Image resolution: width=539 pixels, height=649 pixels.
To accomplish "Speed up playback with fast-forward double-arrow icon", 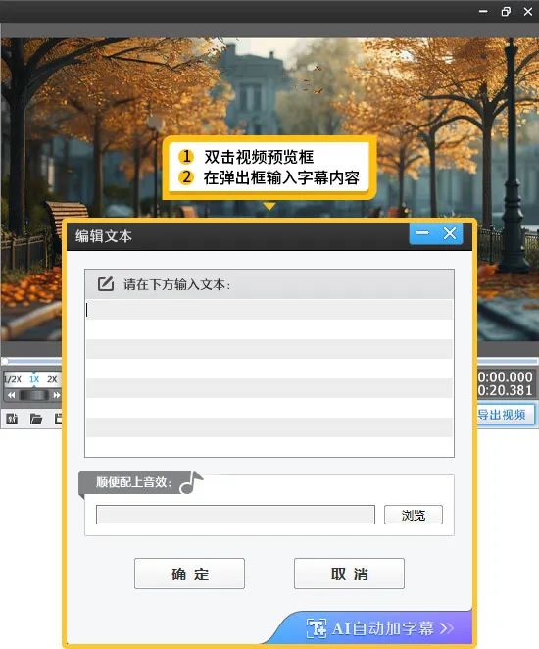I will pyautogui.click(x=56, y=395).
